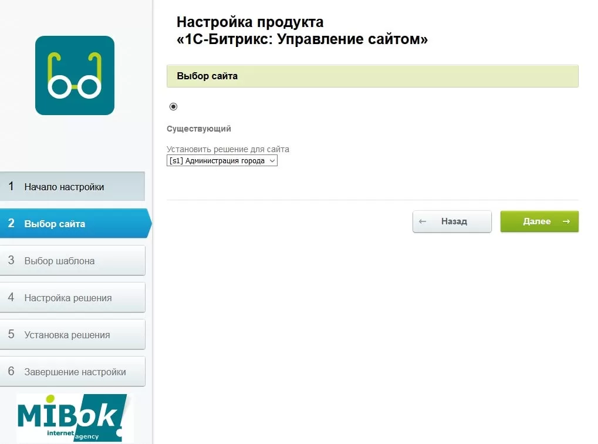This screenshot has width=598, height=444.
Task: Click the "Назад" back button
Action: click(x=452, y=221)
